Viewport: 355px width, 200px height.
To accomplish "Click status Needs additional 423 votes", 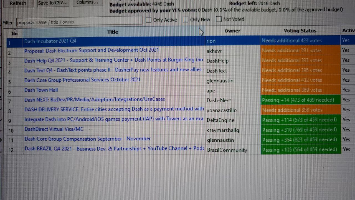I will click(x=300, y=41).
